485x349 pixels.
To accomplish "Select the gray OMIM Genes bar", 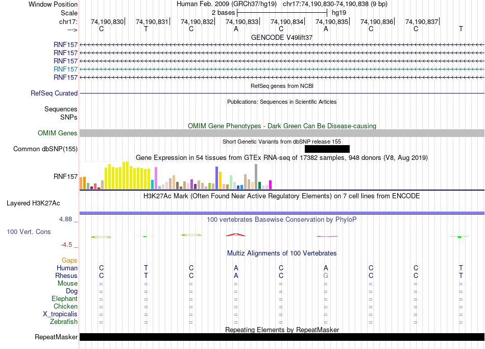I will (282, 133).
